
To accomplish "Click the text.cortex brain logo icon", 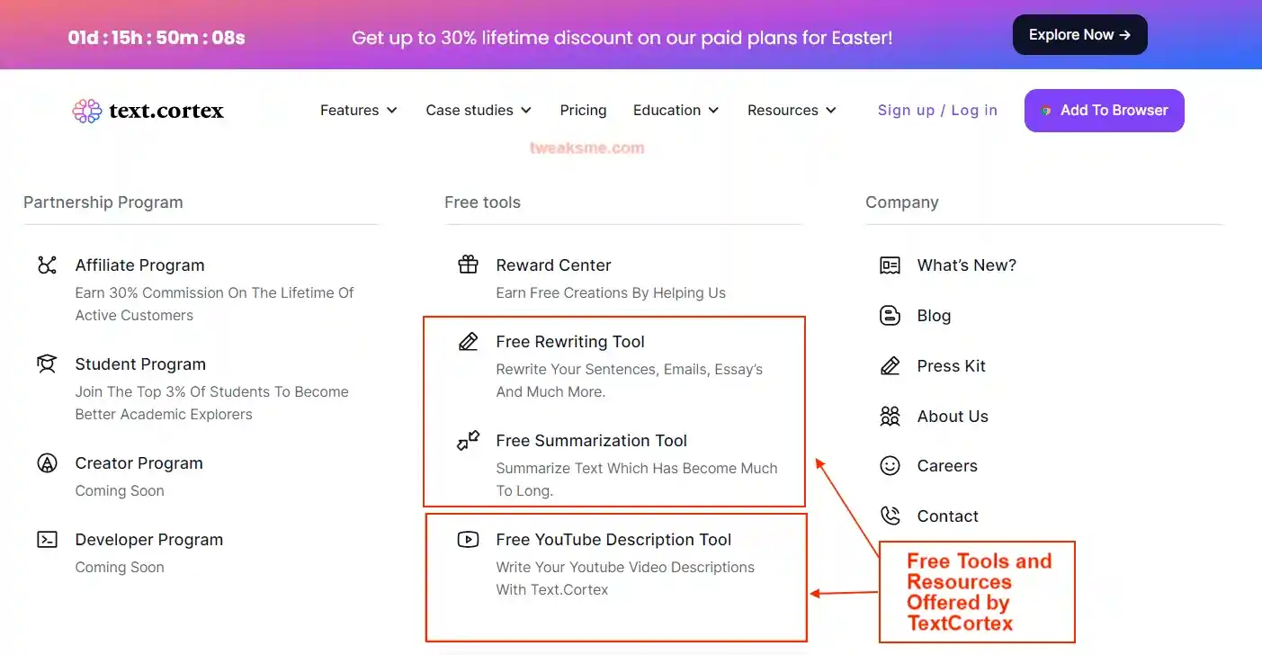I will pyautogui.click(x=87, y=111).
